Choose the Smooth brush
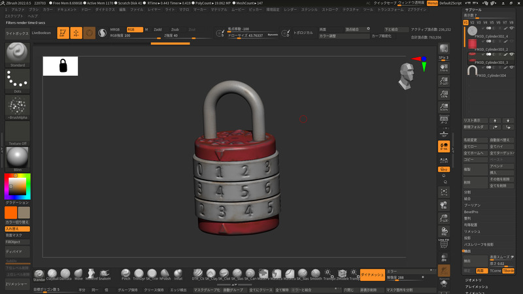 (316, 274)
